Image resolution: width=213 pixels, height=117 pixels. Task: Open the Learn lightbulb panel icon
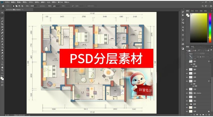(183, 39)
